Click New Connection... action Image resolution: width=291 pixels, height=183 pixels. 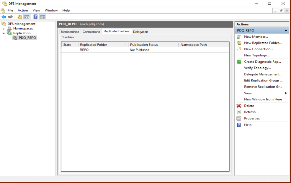click(259, 49)
